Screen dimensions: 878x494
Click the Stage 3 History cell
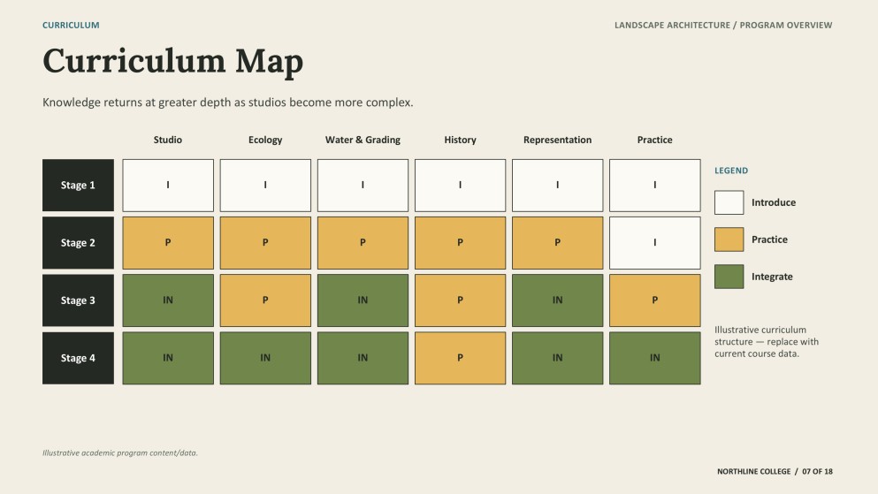click(x=461, y=300)
